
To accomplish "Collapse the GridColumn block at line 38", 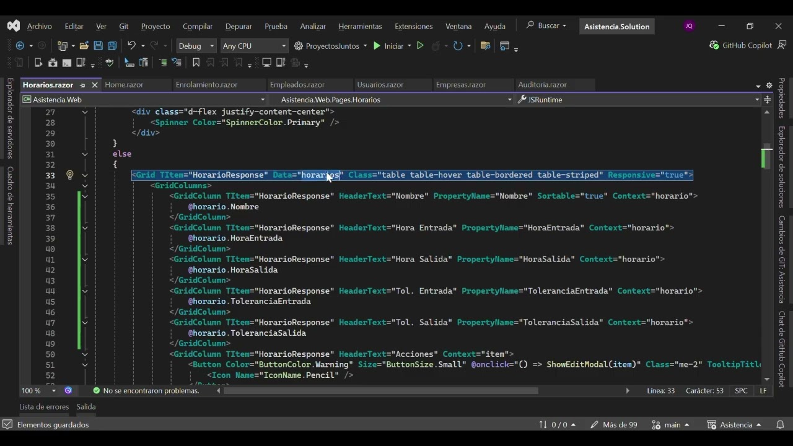I will [x=85, y=228].
